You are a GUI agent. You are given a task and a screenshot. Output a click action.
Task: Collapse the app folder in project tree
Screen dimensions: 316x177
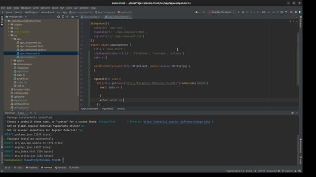pyautogui.click(x=12, y=39)
